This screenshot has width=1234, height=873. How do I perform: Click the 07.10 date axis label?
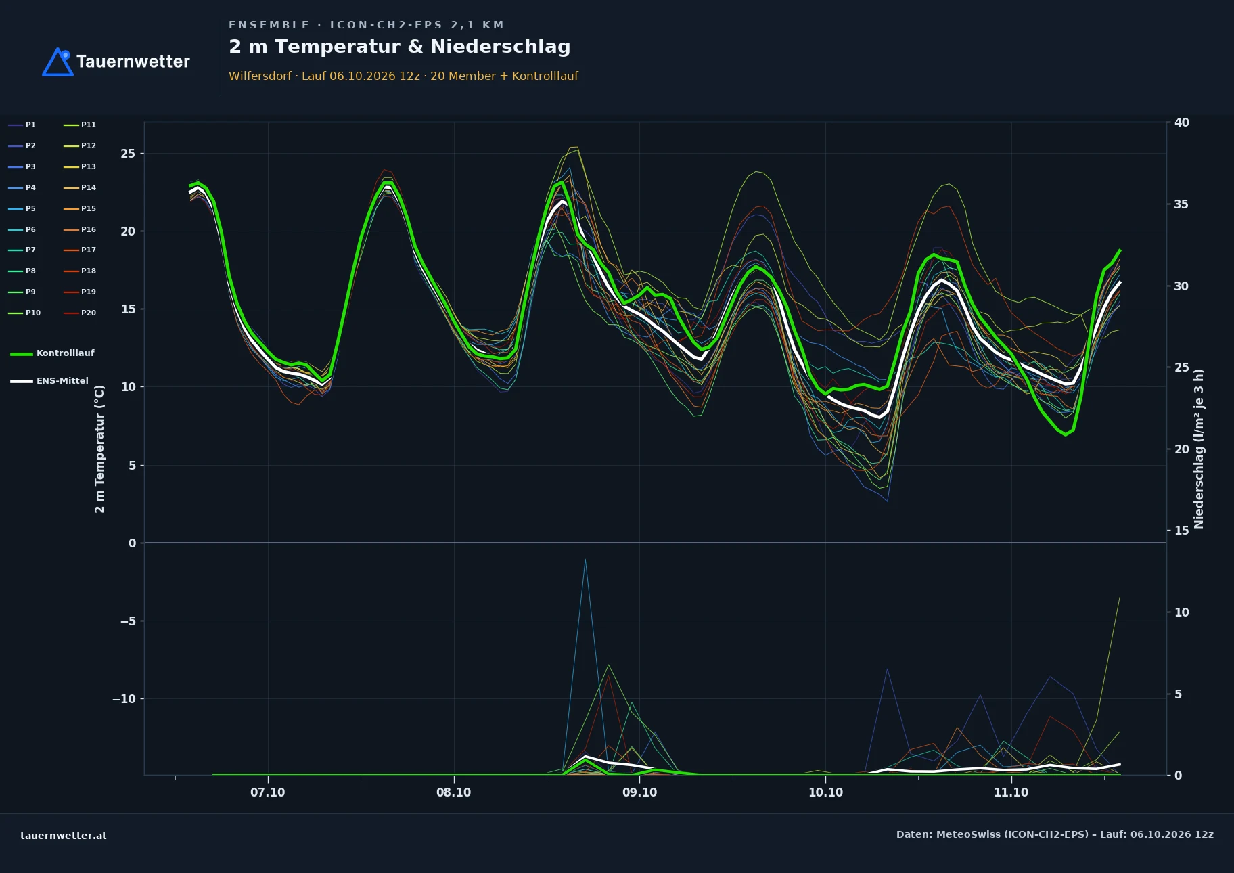point(268,792)
